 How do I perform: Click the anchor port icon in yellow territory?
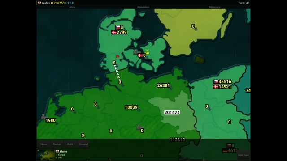pos(196,29)
